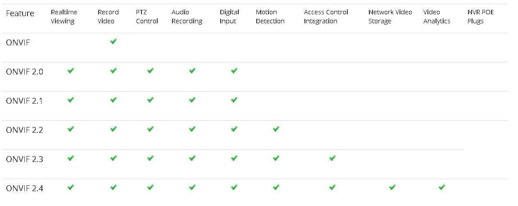Screen dimensions: 518x206
Task: Click ONVIF 2.2 Motion Detection checkmark
Action: 276,129
